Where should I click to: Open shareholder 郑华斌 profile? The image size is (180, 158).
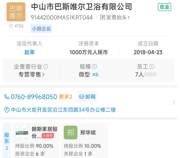tap(88, 132)
